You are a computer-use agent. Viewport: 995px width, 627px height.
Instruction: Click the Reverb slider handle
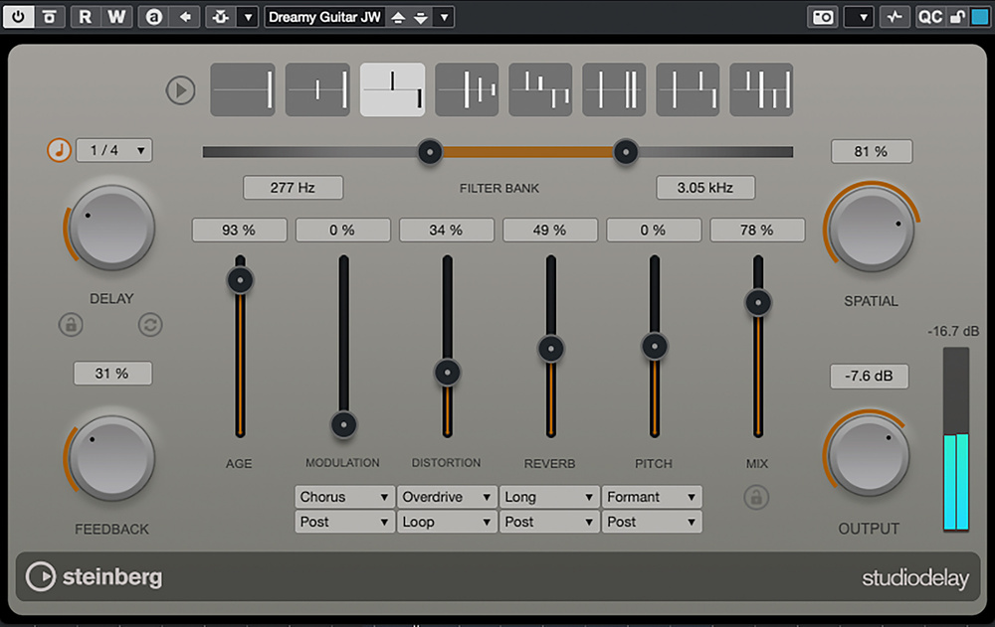[x=550, y=349]
